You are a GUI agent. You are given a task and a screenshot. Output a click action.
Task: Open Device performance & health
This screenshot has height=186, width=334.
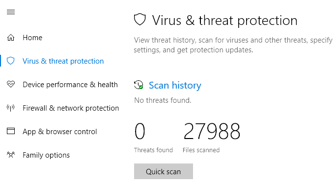pyautogui.click(x=70, y=85)
